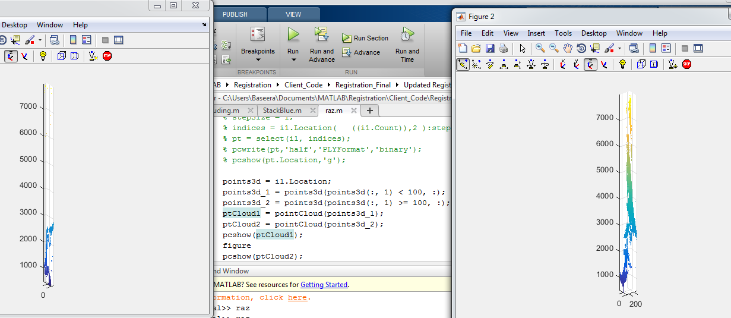The image size is (731, 318).
Task: Toggle light bulb in left figure window
Action: (x=43, y=56)
